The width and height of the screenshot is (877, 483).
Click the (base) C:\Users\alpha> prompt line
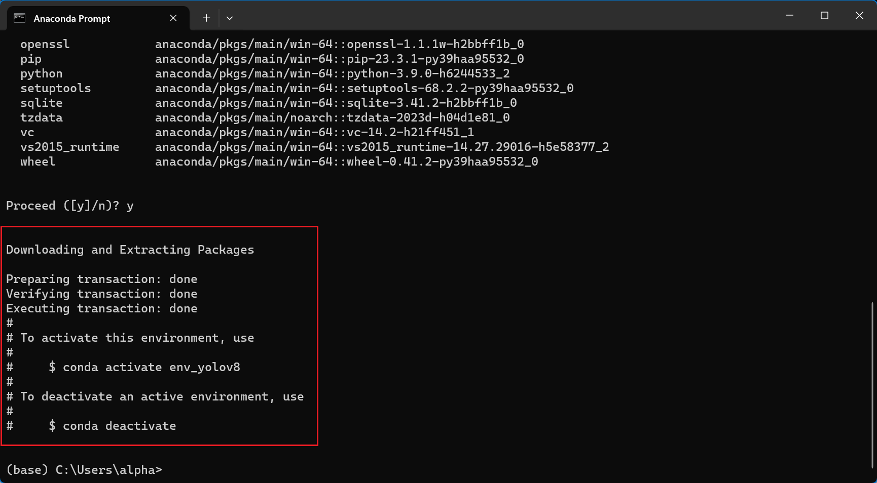click(84, 470)
